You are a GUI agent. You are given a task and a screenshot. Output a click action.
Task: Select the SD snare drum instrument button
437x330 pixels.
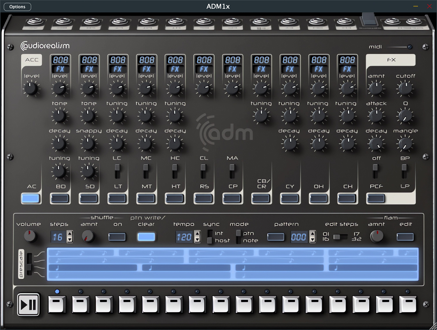(x=89, y=199)
